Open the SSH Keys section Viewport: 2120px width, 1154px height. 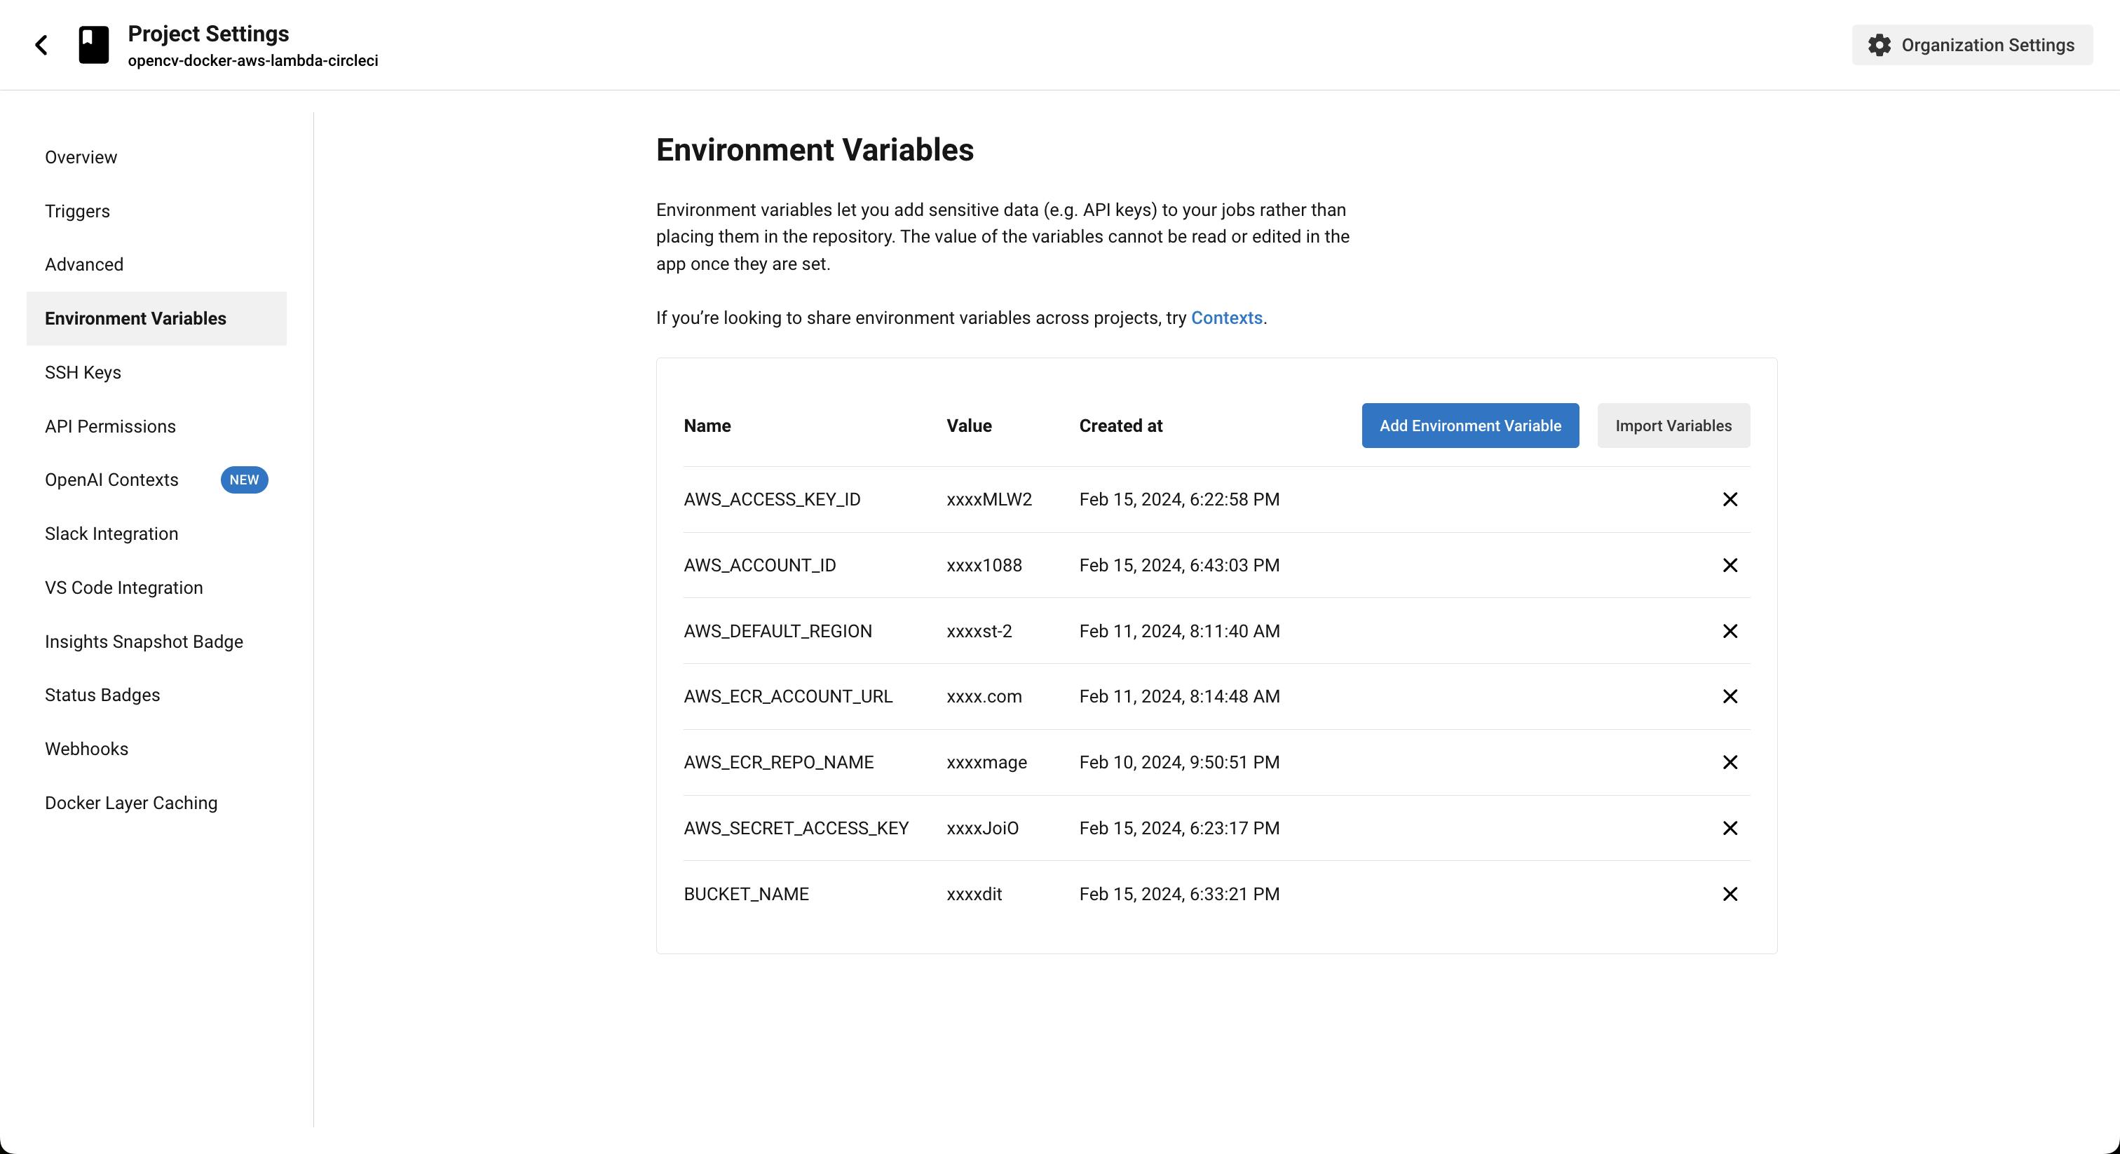[82, 371]
